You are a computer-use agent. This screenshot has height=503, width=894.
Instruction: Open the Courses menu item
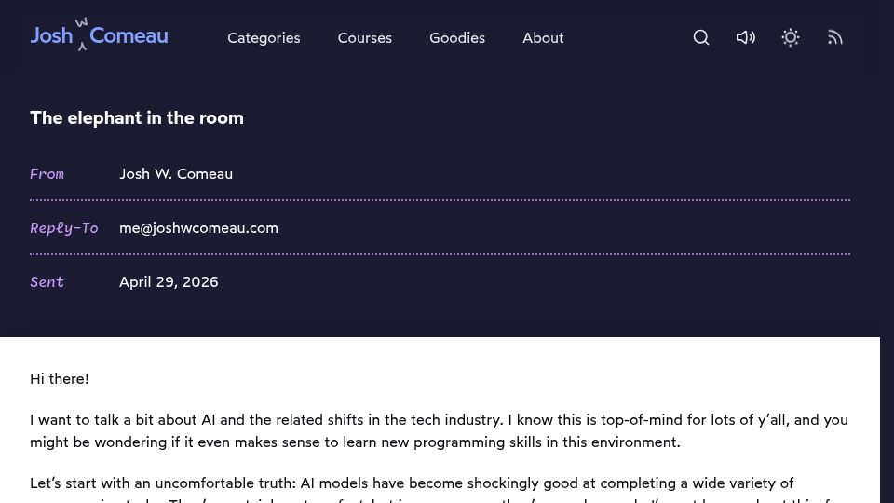pos(365,37)
